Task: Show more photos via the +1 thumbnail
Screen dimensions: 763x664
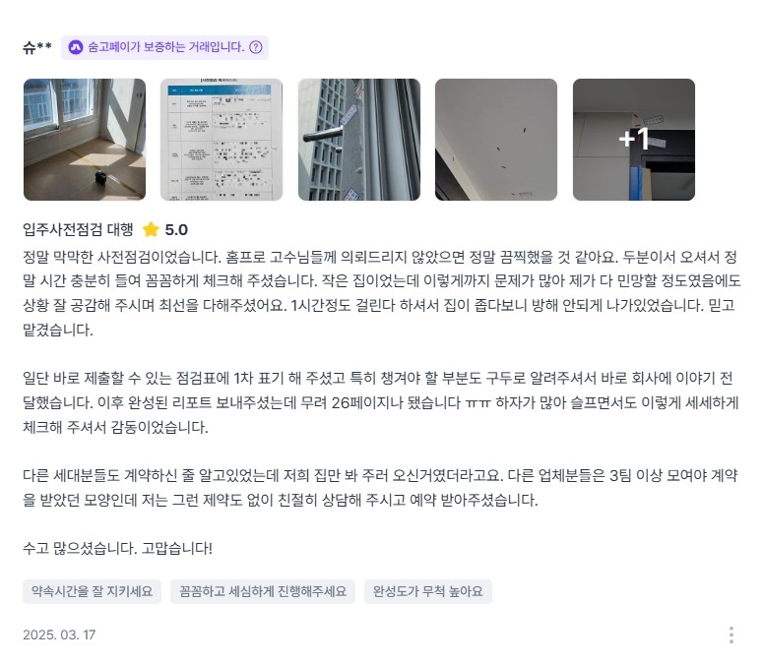Action: click(x=634, y=140)
